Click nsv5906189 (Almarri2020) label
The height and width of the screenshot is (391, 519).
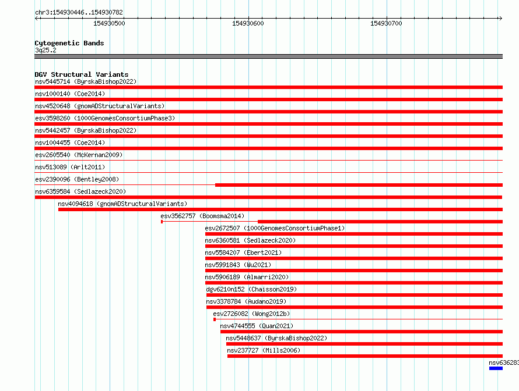pos(247,277)
